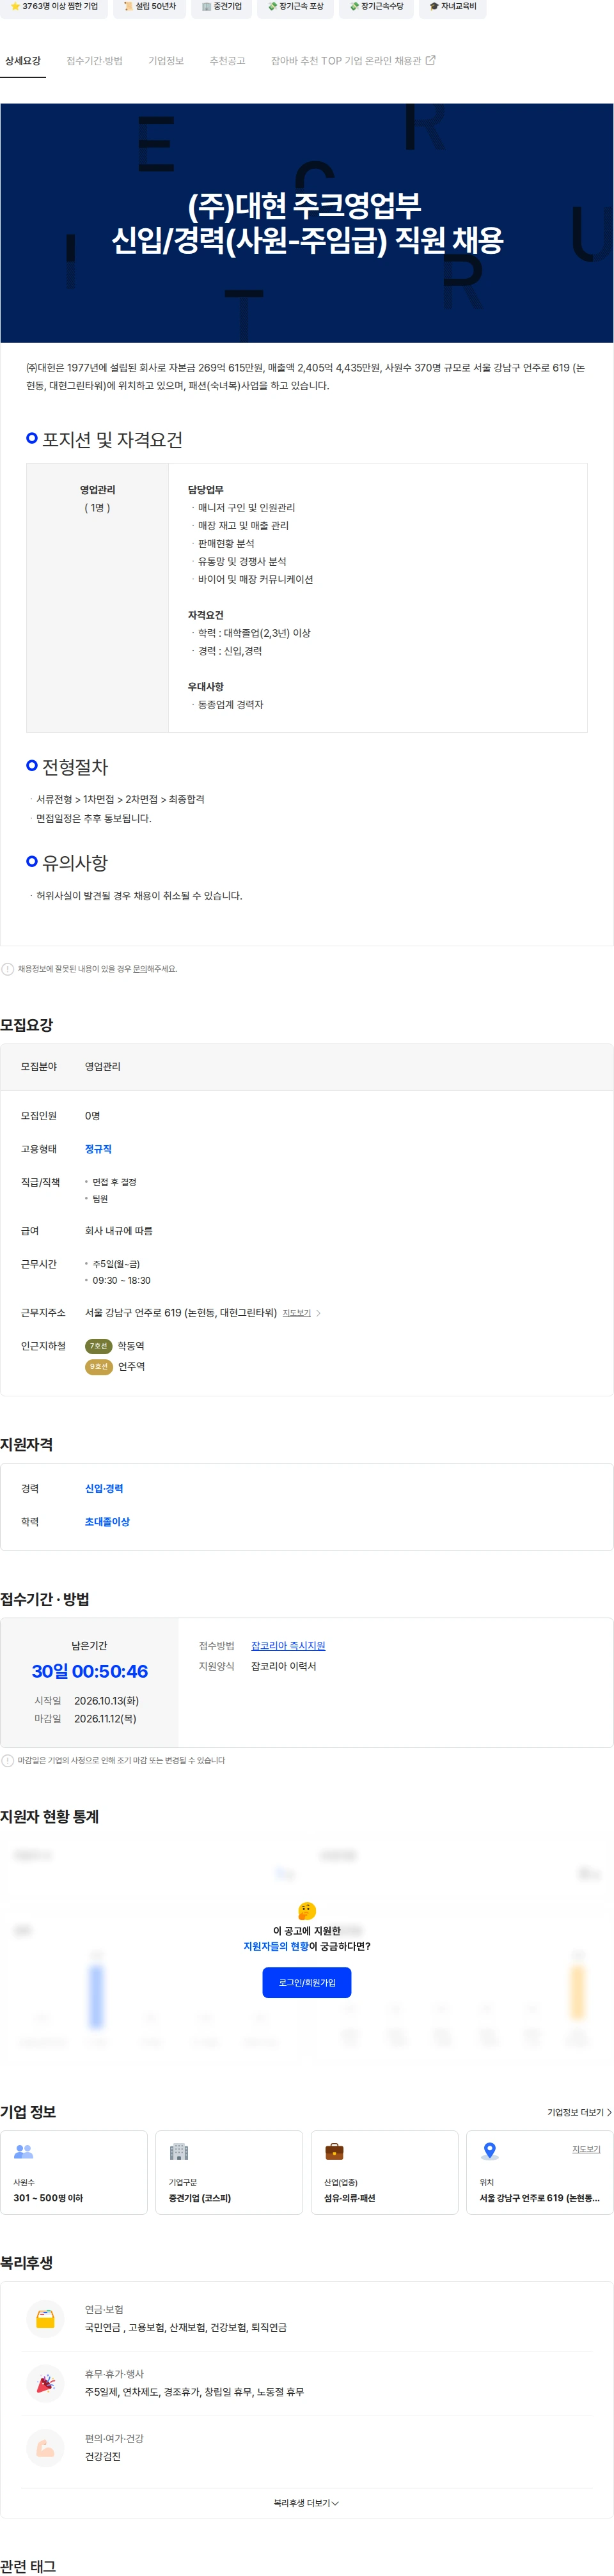Click the 자녀교육비 tag
Image resolution: width=614 pixels, height=2576 pixels.
[453, 7]
